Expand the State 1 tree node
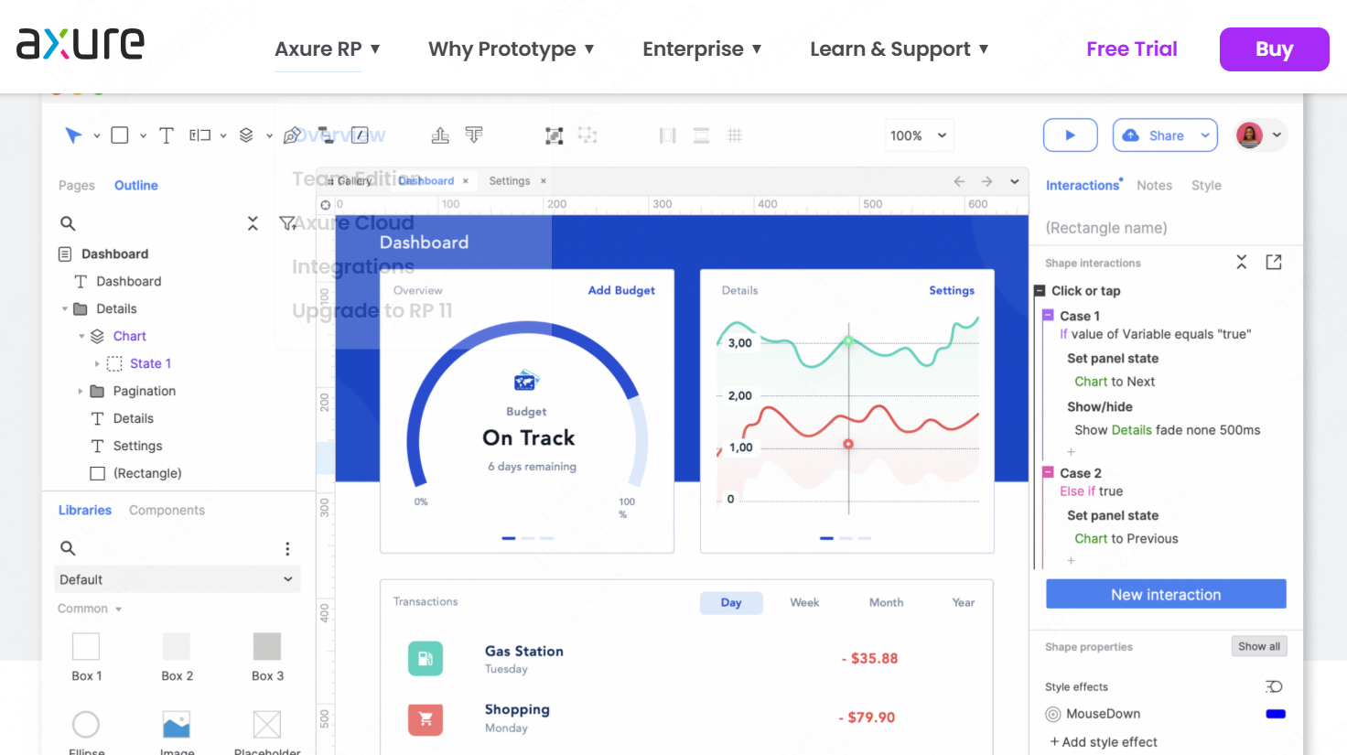The image size is (1347, 755). tap(98, 364)
